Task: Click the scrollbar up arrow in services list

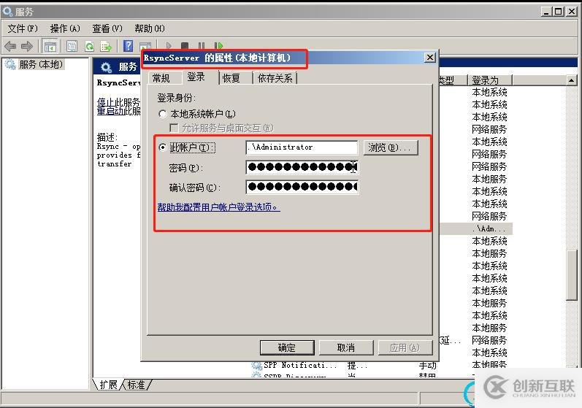Action: tap(572, 80)
